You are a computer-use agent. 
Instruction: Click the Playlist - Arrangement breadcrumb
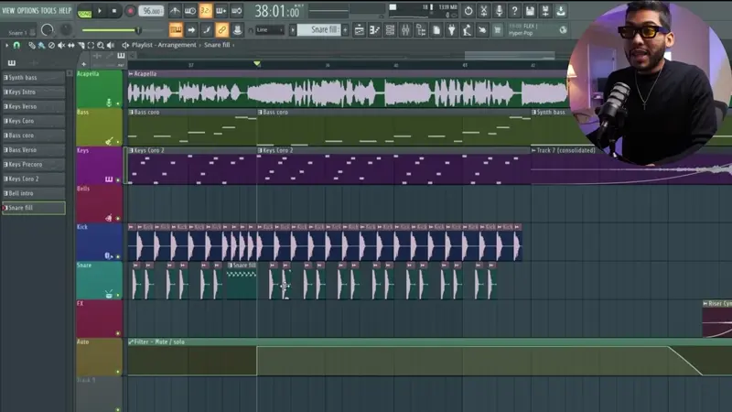[164, 45]
